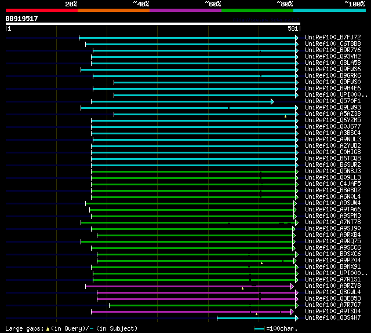Click the white query sequence bar 1–581
This screenshot has width=371, height=333.
coord(153,24)
